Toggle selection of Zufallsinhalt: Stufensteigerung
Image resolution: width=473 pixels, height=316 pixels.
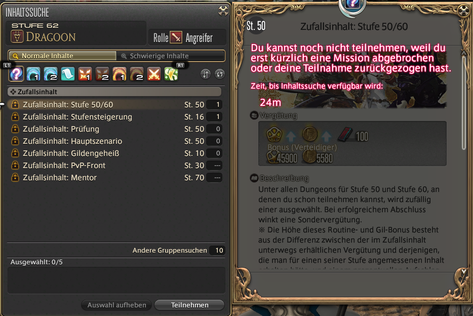click(116, 116)
